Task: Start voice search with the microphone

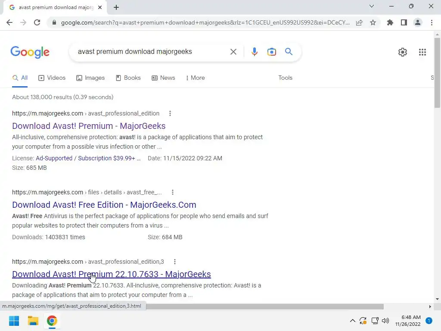Action: 254,52
